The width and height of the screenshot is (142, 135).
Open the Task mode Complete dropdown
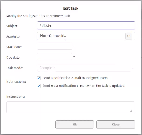click(86, 68)
